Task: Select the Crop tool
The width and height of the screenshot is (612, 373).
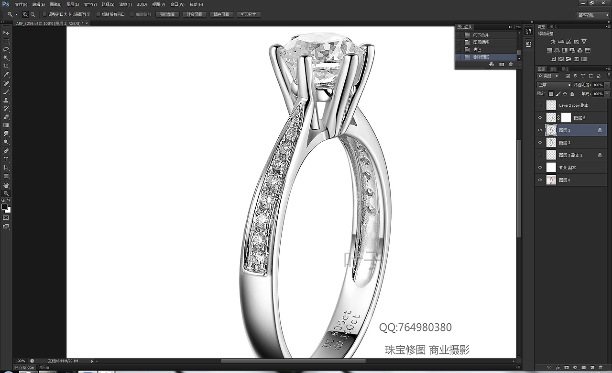Action: coord(6,66)
